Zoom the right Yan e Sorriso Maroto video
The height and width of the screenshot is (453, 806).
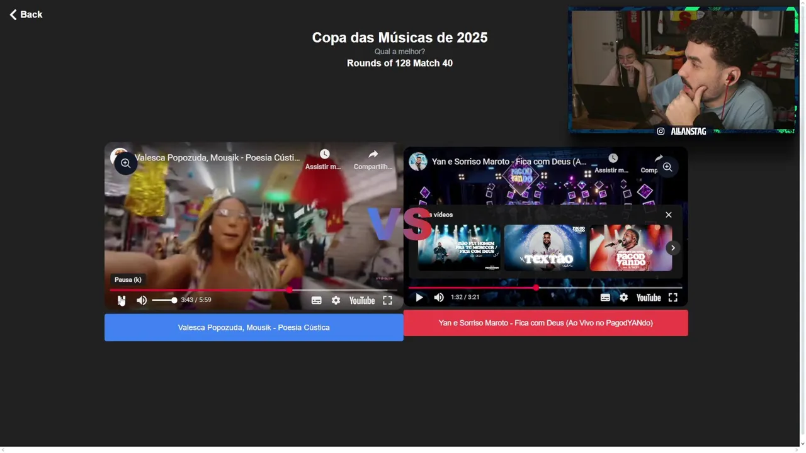tap(667, 167)
